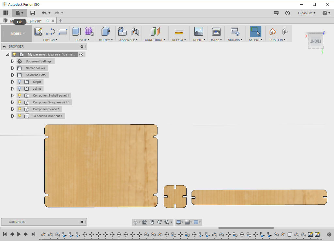This screenshot has height=241, width=334.
Task: Add a new document tab
Action: tap(61, 21)
